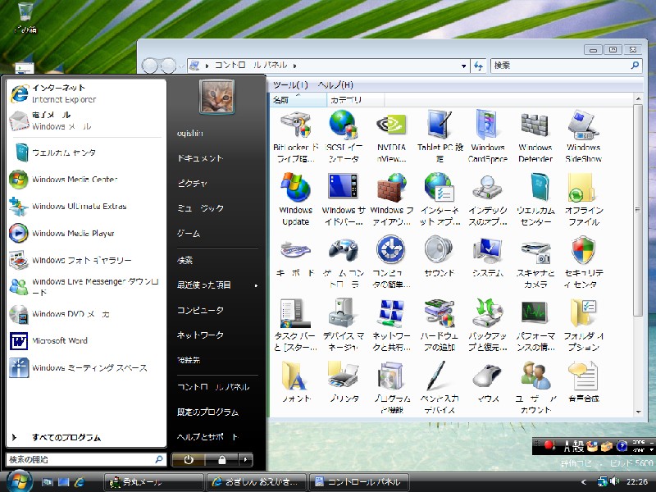Click the power sleep button
Screen dimensions: 656x492
tap(189, 460)
